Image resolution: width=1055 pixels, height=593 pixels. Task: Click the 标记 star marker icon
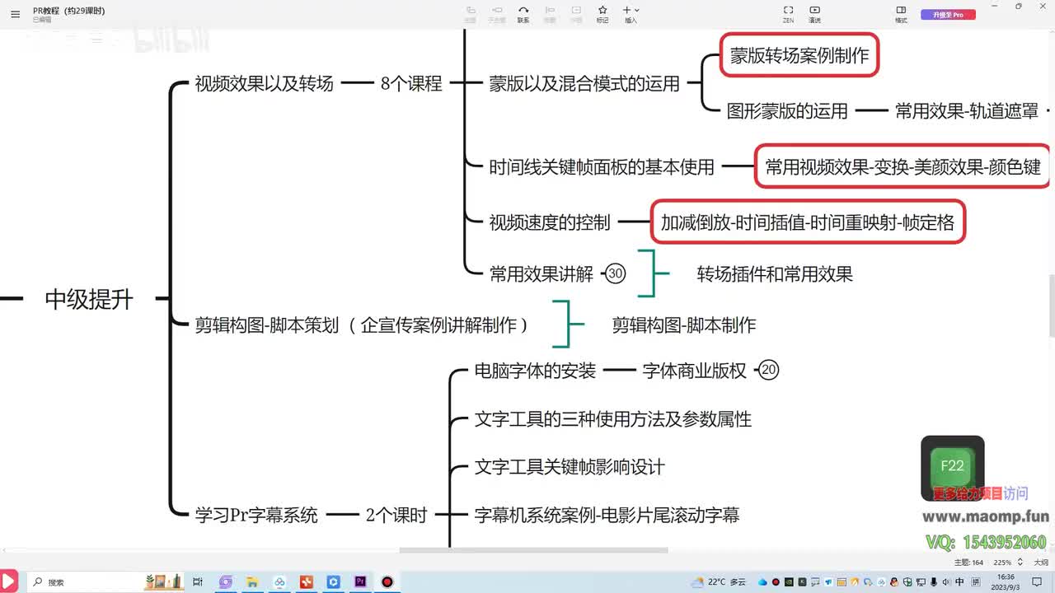[x=603, y=14]
